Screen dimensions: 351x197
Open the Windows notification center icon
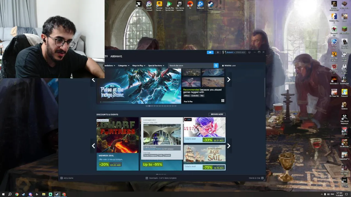(347, 194)
